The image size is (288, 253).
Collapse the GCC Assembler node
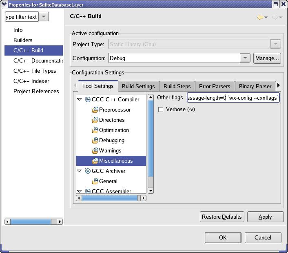(80, 191)
